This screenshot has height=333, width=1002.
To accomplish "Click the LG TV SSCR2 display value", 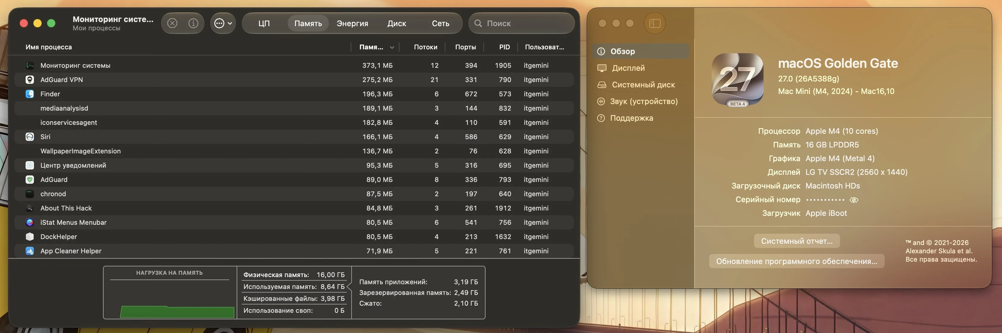I will pyautogui.click(x=856, y=172).
